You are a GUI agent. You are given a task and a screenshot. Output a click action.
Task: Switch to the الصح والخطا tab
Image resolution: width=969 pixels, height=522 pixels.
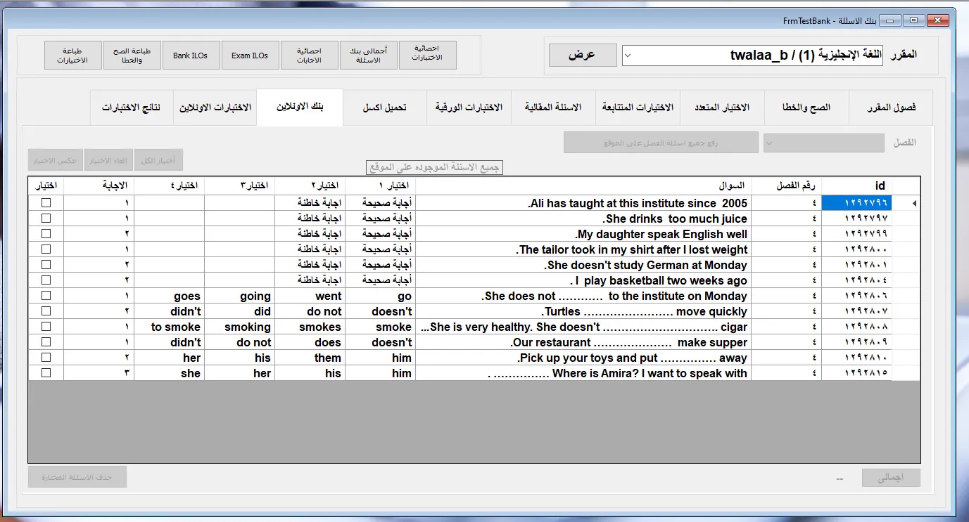pyautogui.click(x=806, y=107)
